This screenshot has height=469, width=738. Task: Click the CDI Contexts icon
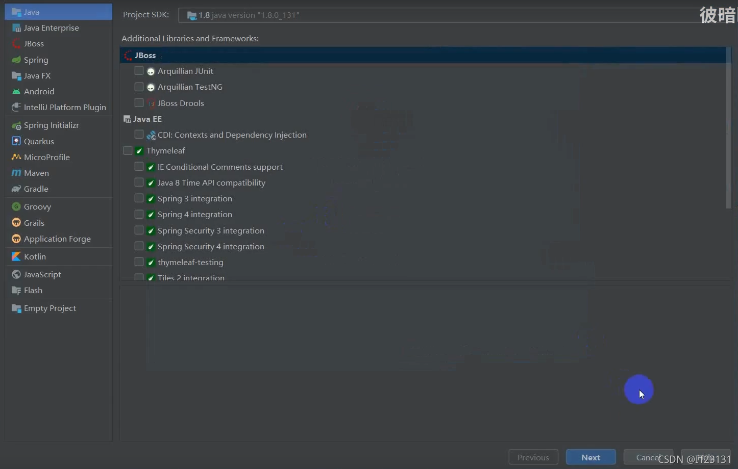pos(151,135)
